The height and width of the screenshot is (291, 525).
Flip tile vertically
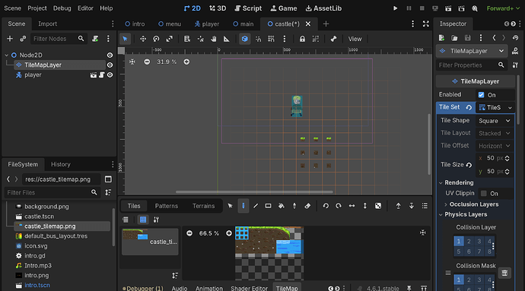[x=365, y=206]
